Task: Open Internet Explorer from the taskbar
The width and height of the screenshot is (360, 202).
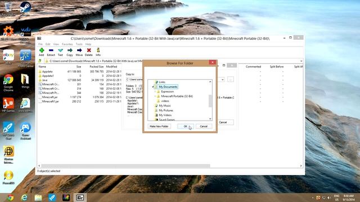Action: [x=24, y=198]
